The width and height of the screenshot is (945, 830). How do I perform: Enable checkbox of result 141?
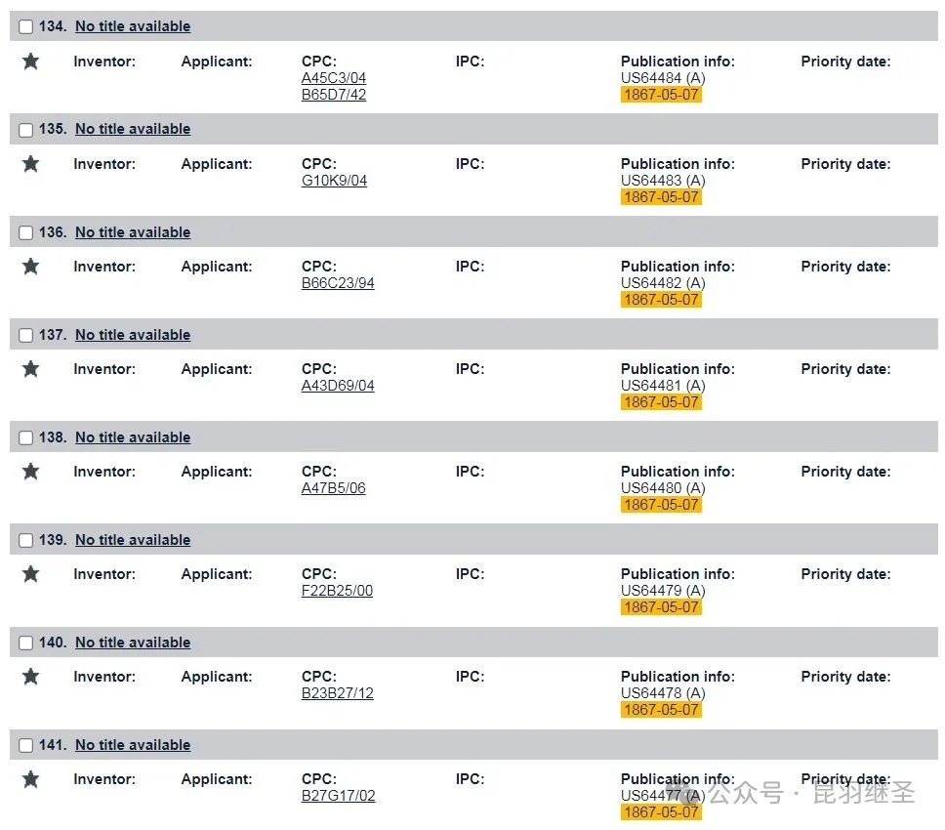coord(26,745)
